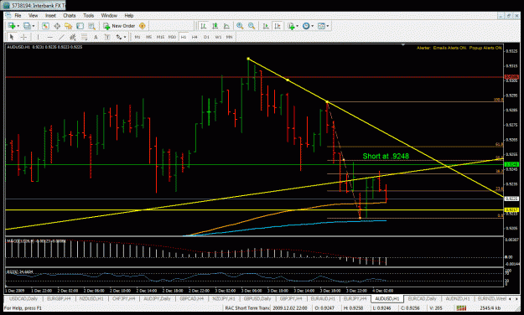Switch to the GBPUSD,Daily chart tab
524x315 pixels.
click(x=257, y=298)
